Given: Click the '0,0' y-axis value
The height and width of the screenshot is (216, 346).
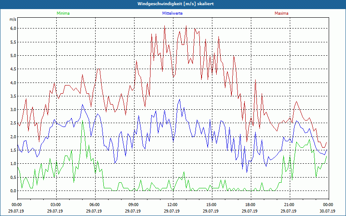Looking at the screenshot, I should 13,191.
